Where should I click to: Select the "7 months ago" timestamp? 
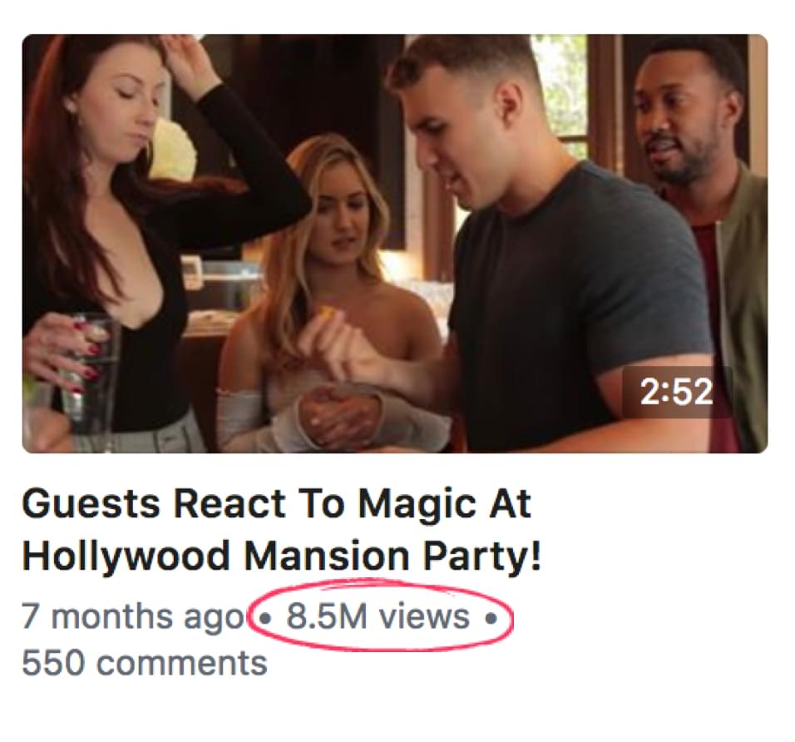133,617
